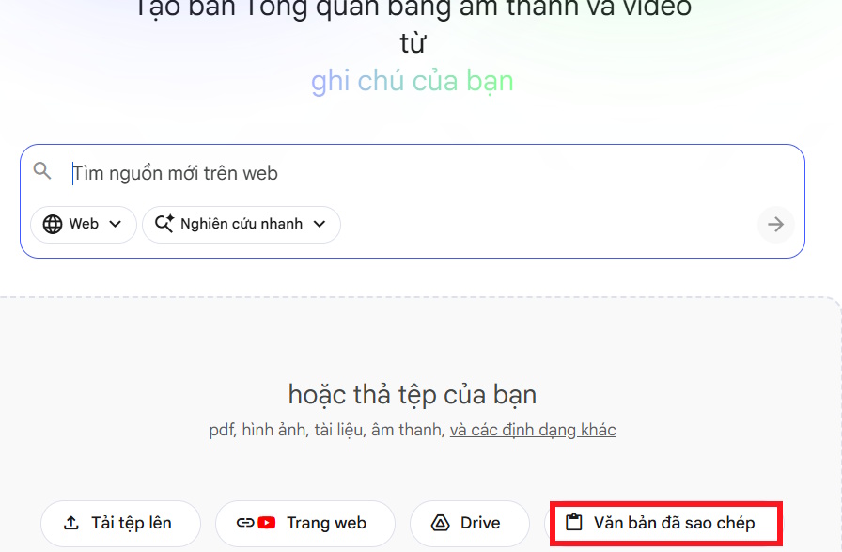Click the upload icon on Tải tệp lên
Viewport: 842px width, 552px height.
pos(70,523)
